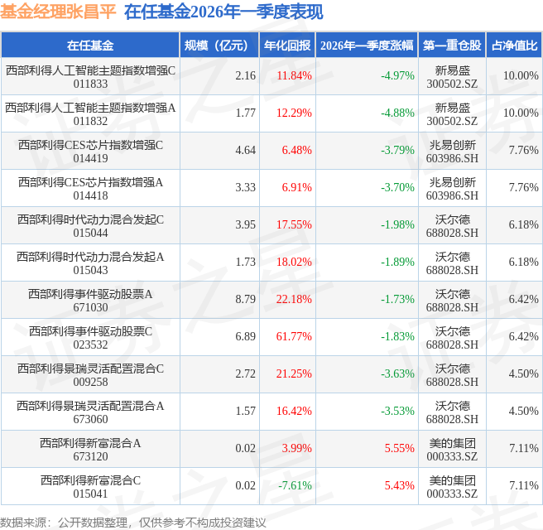The width and height of the screenshot is (543, 530).
Task: Click quarterly gain 5.55%
Action: [x=399, y=448]
